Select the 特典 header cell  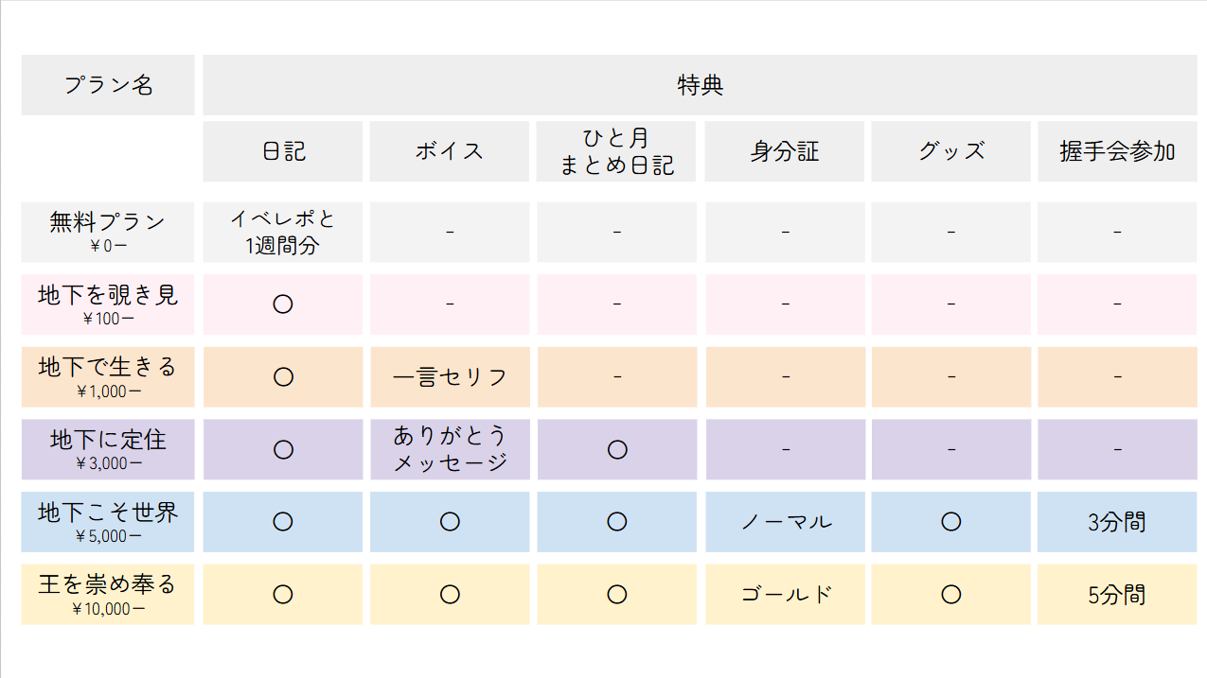click(701, 85)
